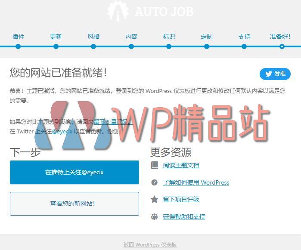Click the progress dot under 支持
The width and height of the screenshot is (301, 250).
[244, 46]
